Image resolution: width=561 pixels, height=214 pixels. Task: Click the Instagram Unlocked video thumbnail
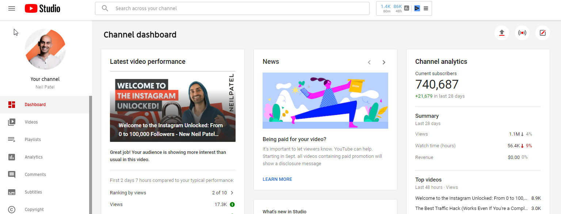[x=172, y=106]
